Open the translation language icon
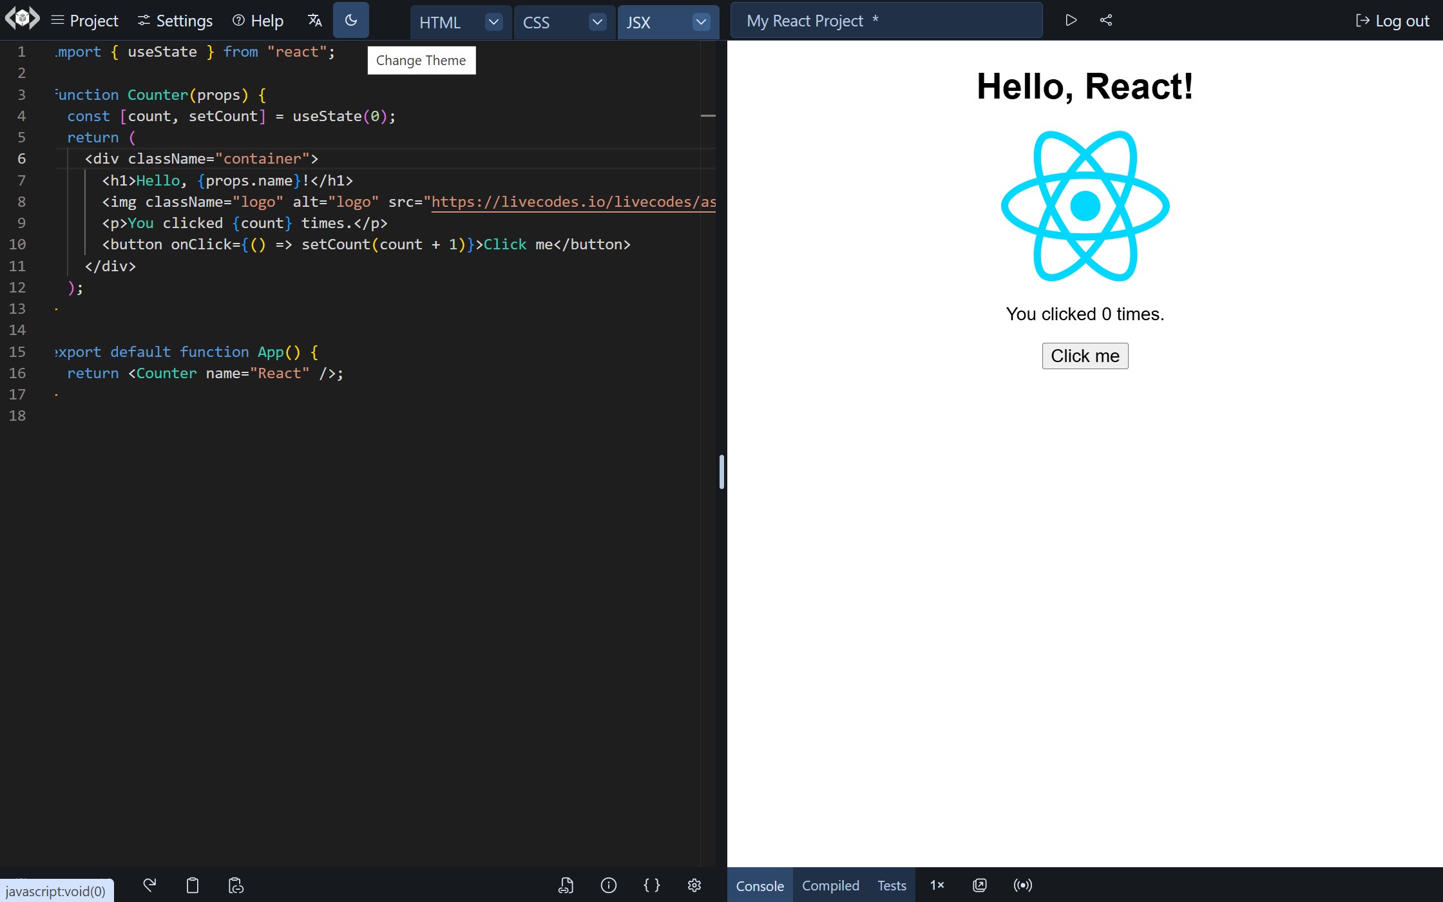Viewport: 1443px width, 902px height. click(x=315, y=20)
